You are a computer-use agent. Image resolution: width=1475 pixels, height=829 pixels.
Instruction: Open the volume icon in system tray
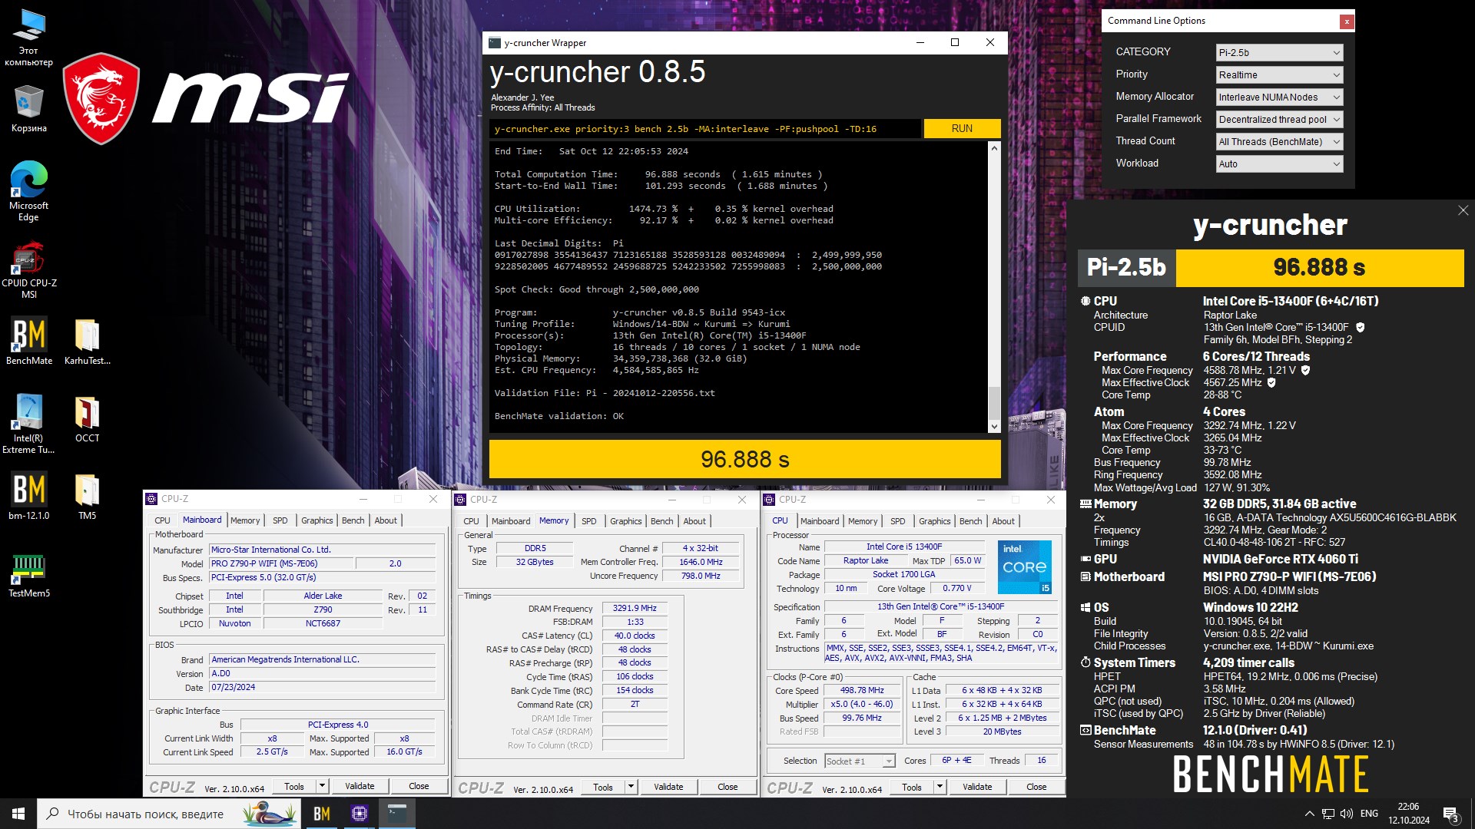[1346, 814]
